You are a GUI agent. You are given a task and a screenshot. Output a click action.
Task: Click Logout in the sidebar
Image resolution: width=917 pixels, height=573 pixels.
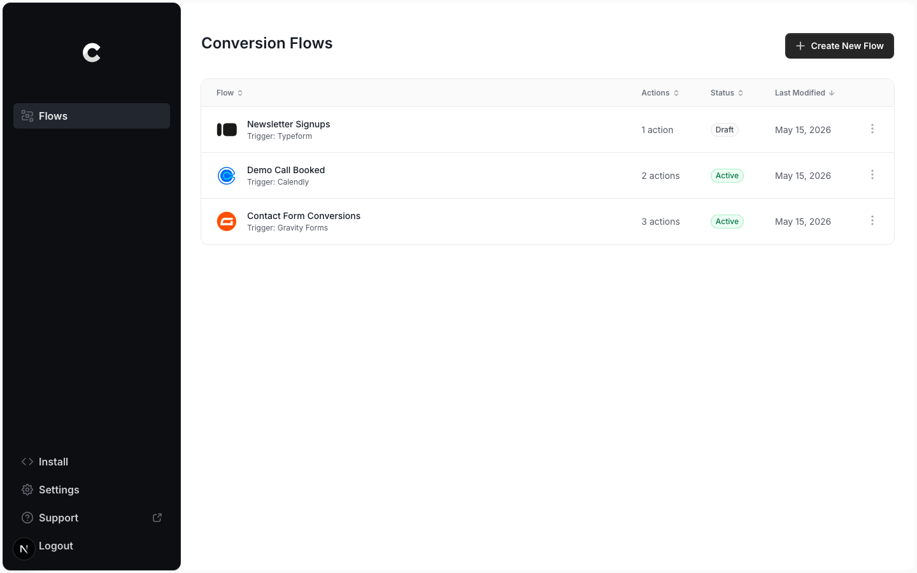56,546
